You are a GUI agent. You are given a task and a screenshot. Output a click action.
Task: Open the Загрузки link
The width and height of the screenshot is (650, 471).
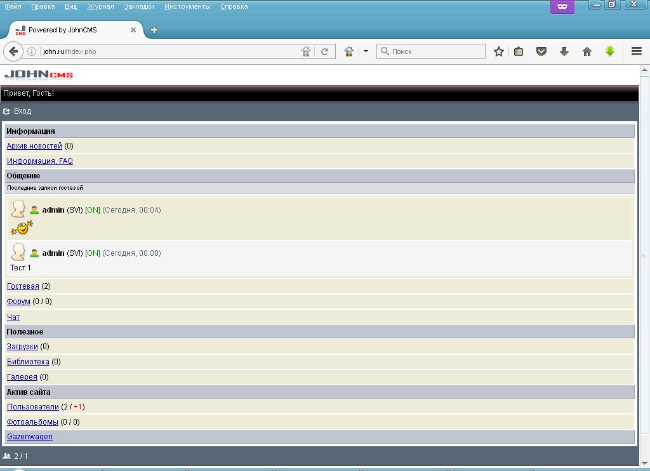coord(22,347)
